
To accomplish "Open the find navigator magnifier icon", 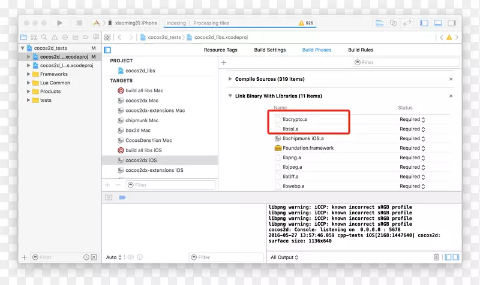I will 44,37.
